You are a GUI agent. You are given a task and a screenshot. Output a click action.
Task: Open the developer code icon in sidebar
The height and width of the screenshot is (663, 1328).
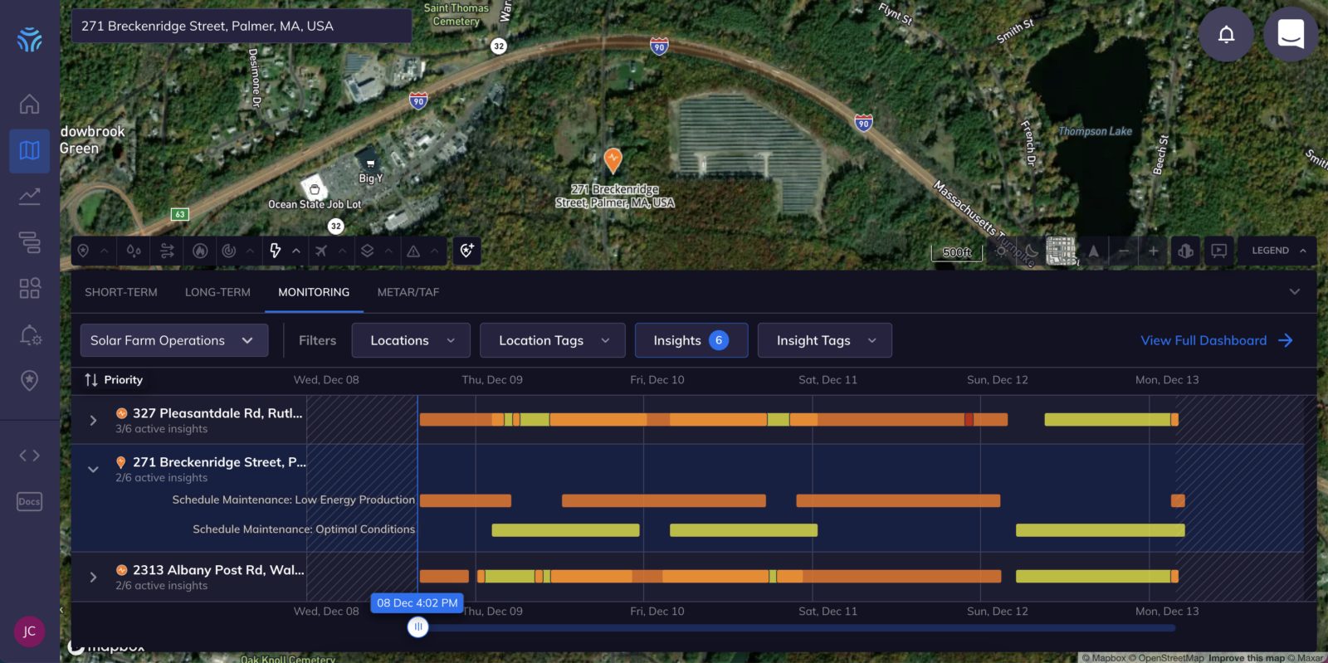click(x=29, y=455)
